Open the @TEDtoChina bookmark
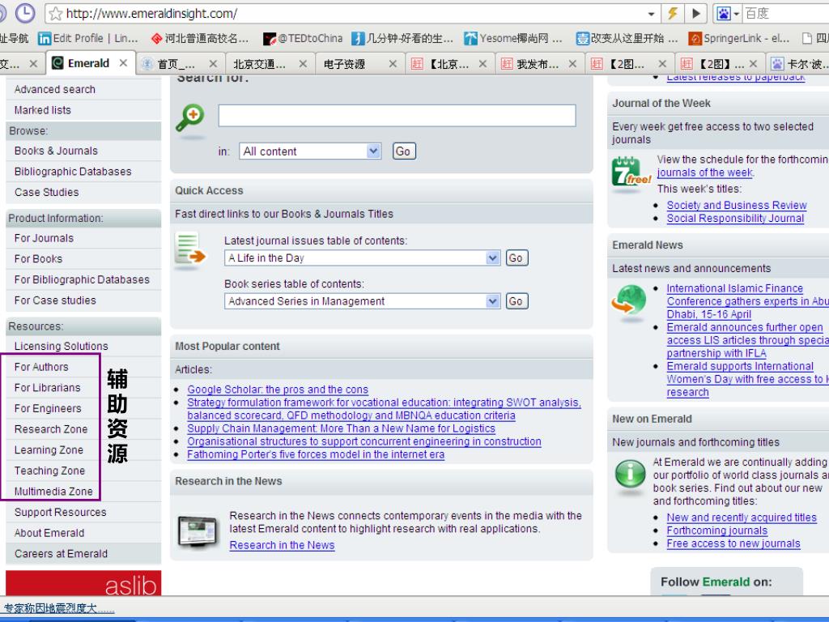 pyautogui.click(x=303, y=38)
